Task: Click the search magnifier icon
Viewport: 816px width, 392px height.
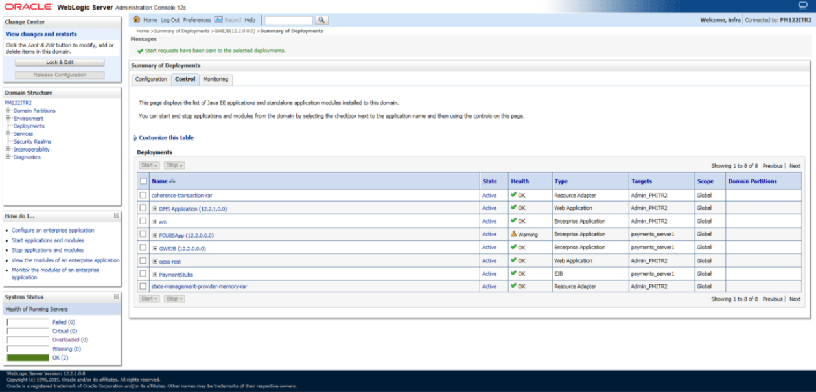Action: coord(321,20)
